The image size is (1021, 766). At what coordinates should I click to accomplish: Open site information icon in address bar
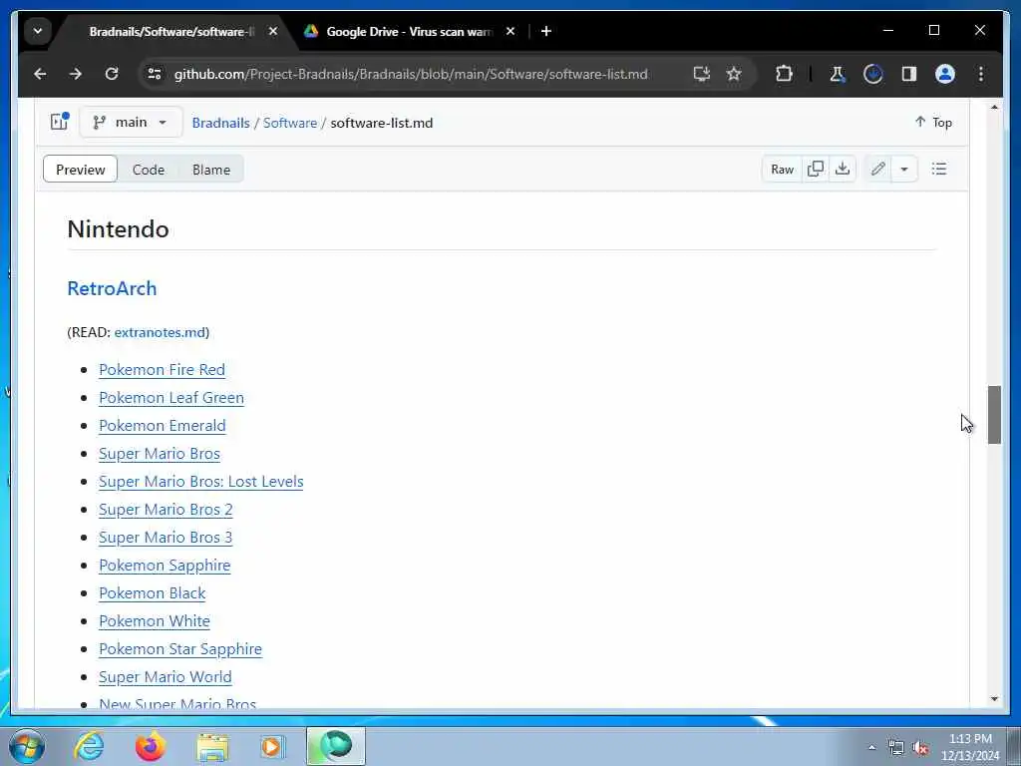[155, 74]
